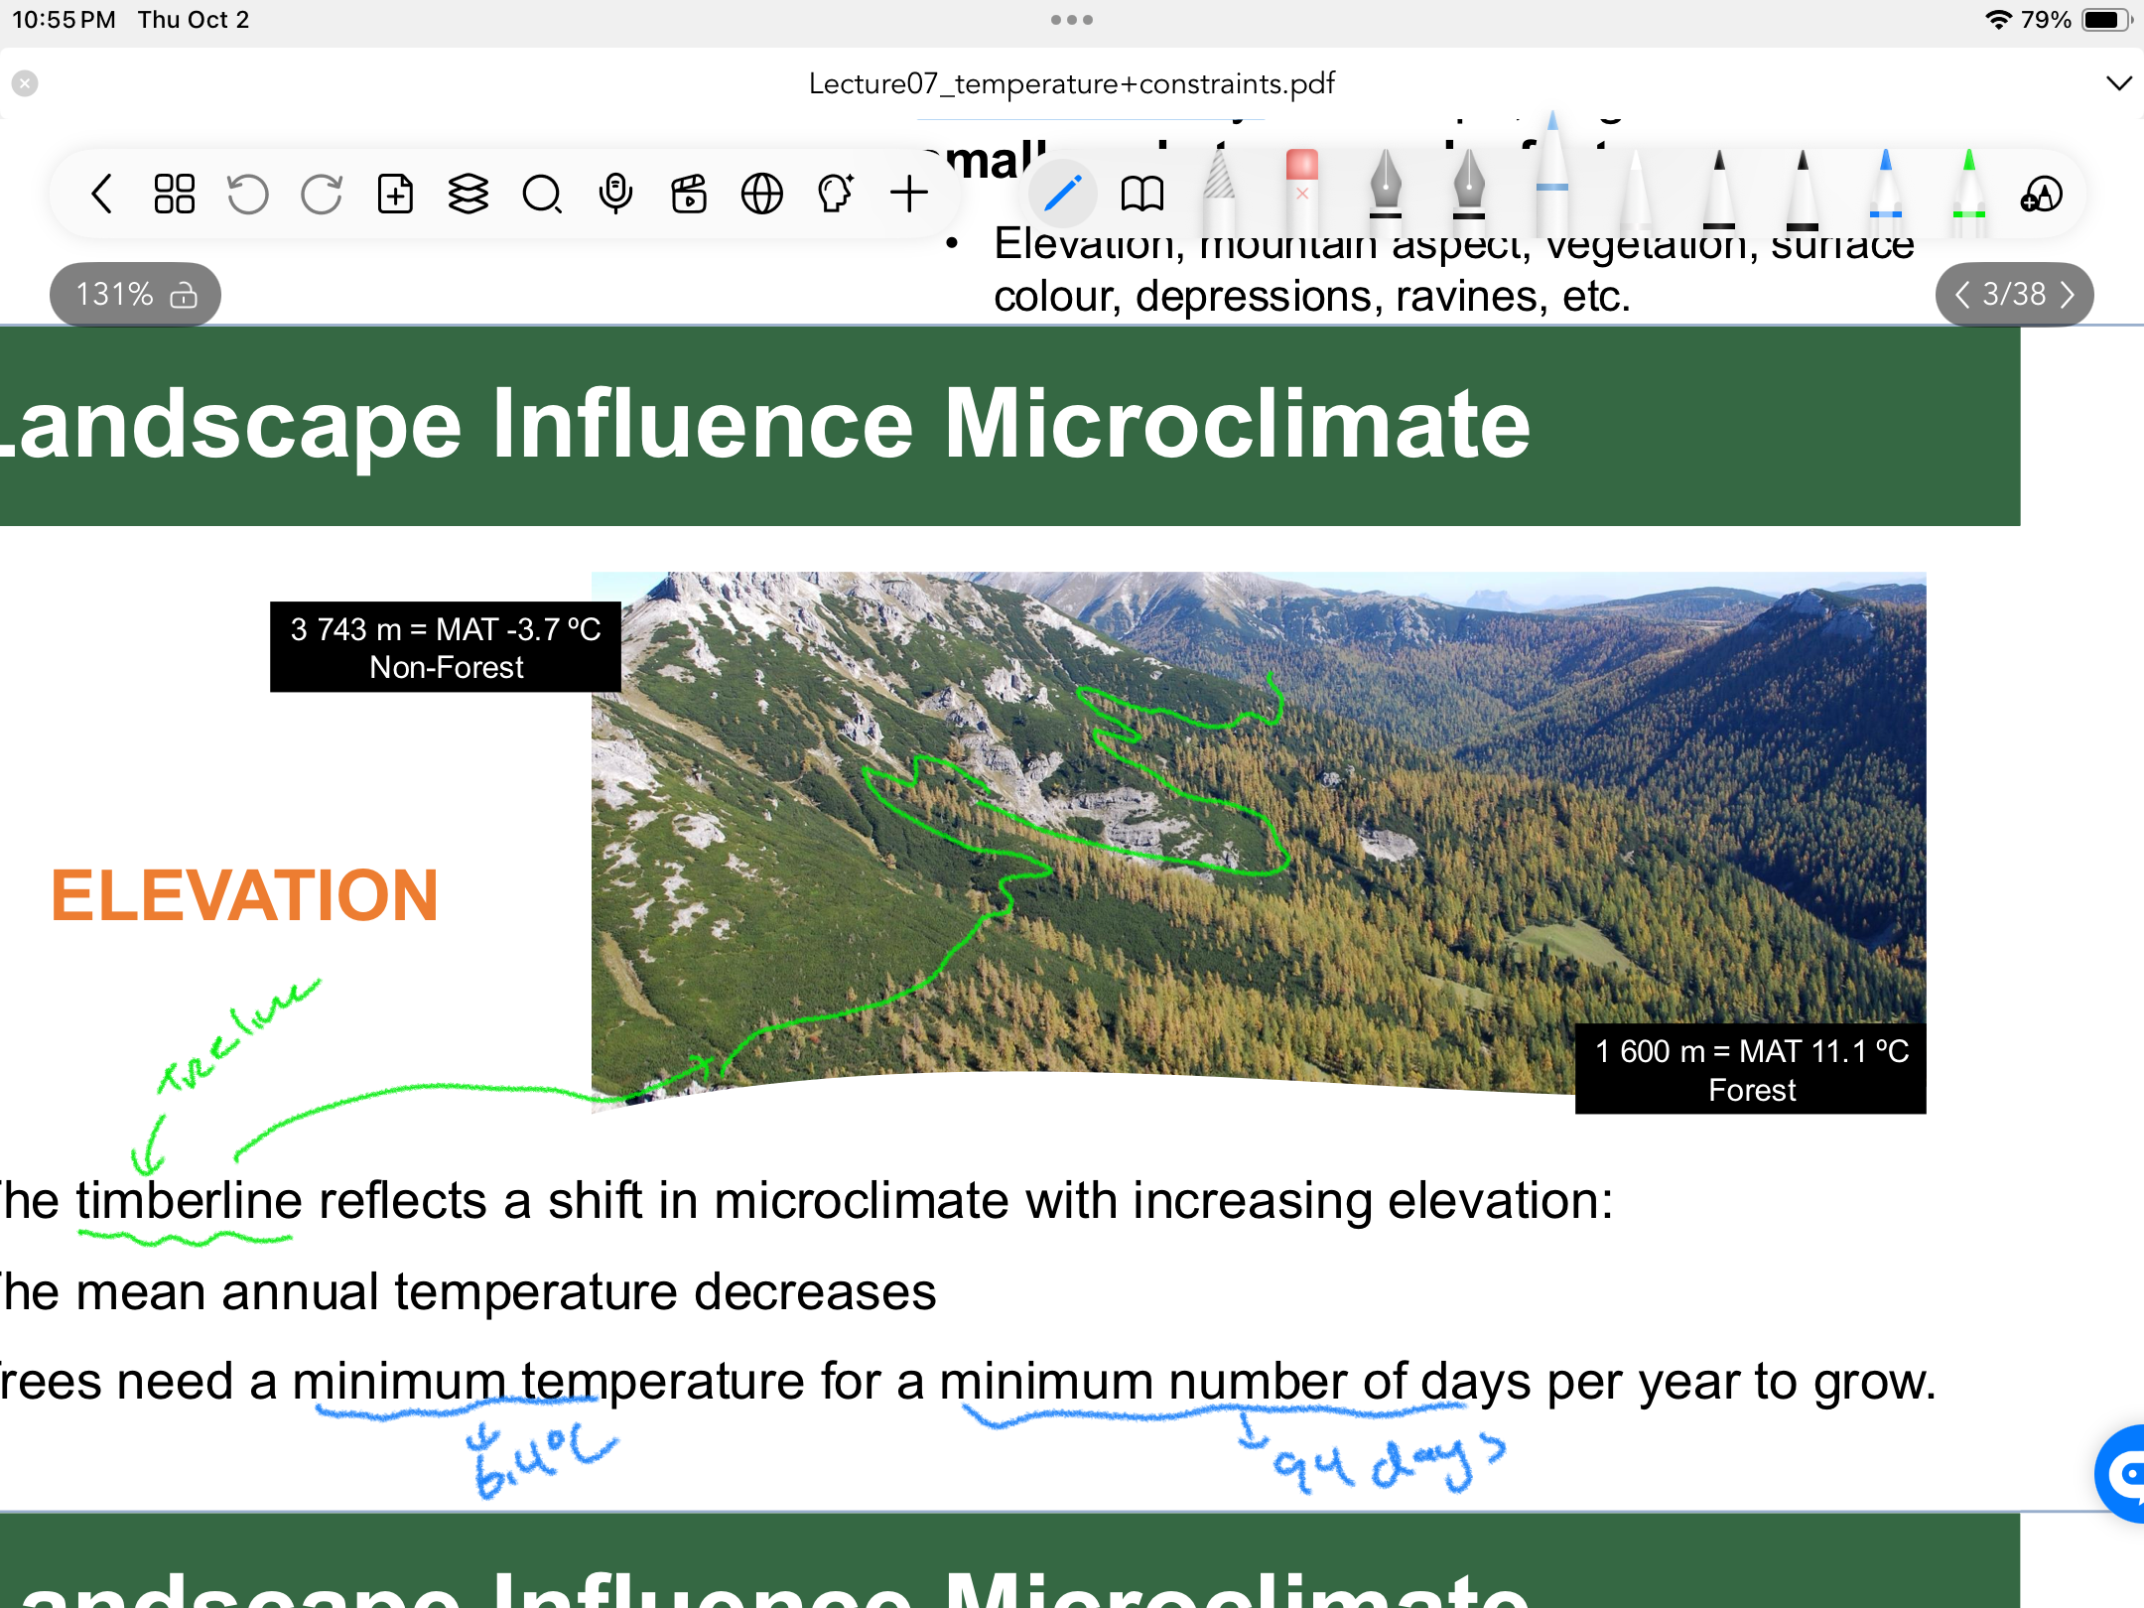
Task: Go to the next page chevron
Action: [2068, 295]
